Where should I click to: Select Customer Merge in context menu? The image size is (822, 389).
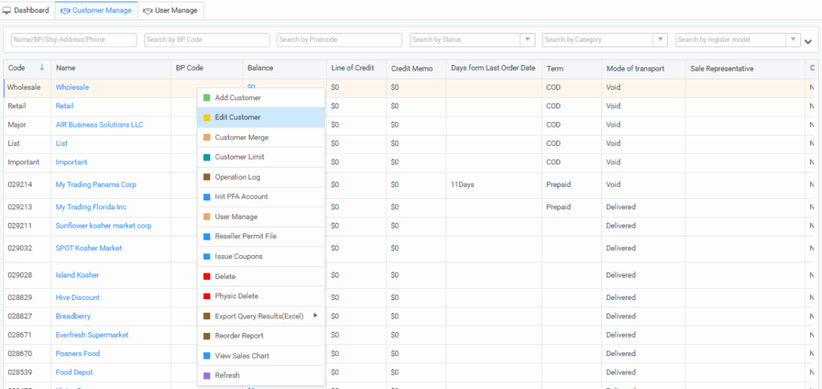point(242,138)
